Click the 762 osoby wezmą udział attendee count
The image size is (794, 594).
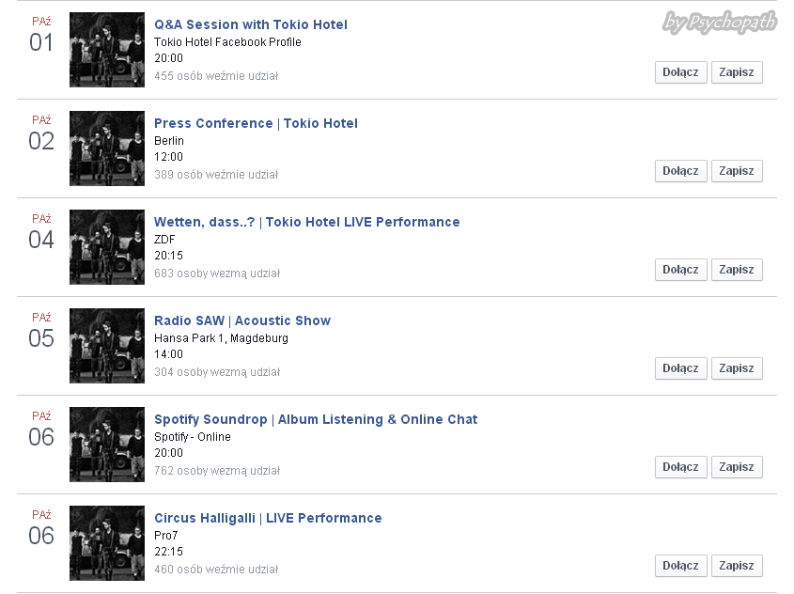[x=217, y=471]
